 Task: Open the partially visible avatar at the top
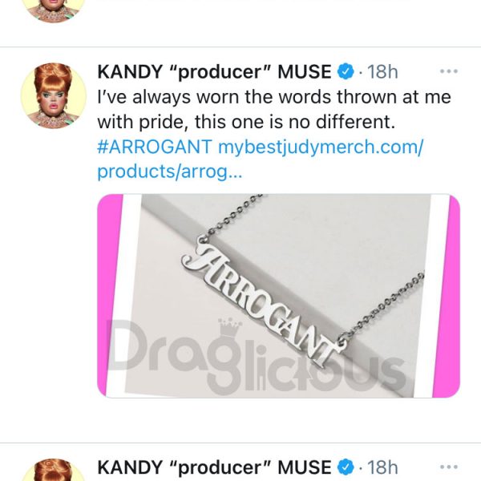coord(54,10)
